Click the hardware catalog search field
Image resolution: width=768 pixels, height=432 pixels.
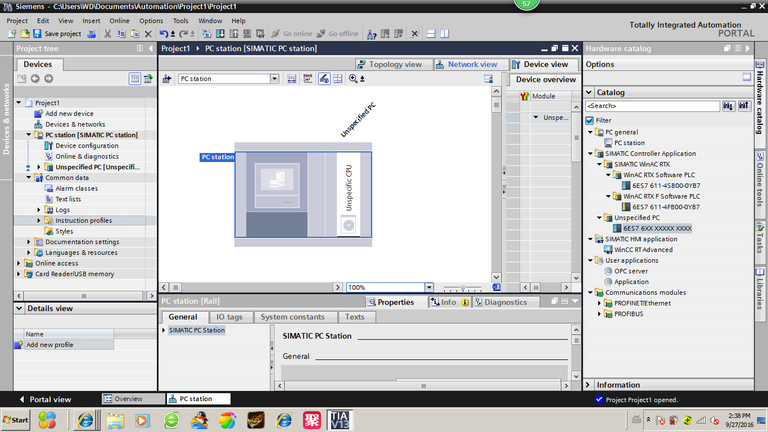[x=652, y=106]
